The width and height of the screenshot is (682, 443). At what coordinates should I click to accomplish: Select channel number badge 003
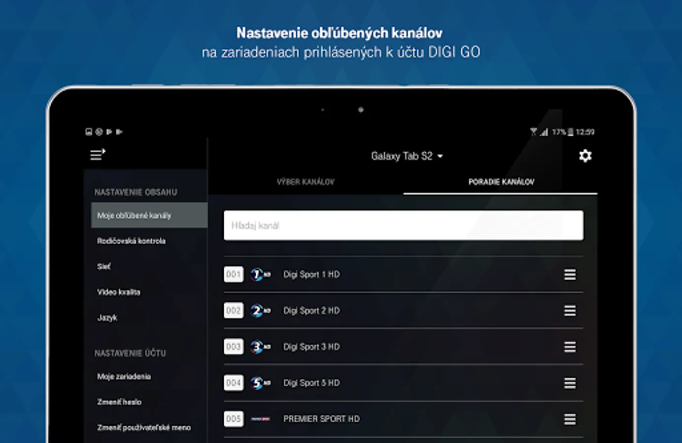click(x=234, y=347)
